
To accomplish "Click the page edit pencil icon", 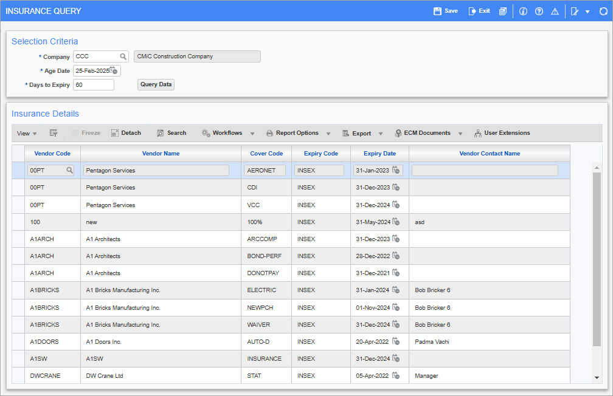I will [575, 12].
